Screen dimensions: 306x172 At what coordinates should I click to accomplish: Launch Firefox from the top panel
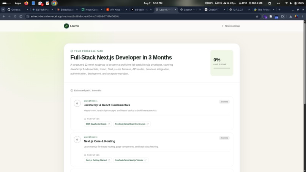coord(26,3)
